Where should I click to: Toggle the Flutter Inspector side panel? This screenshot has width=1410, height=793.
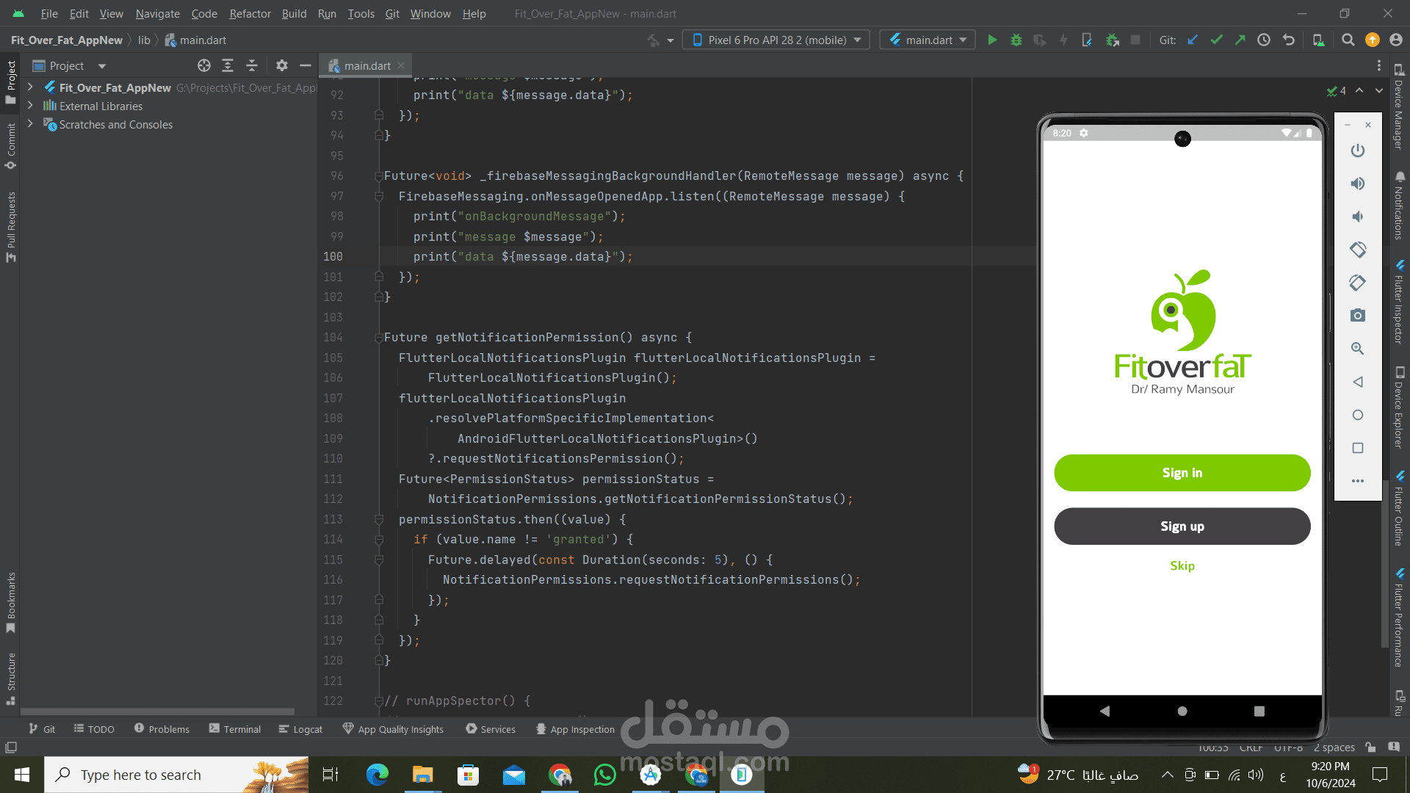[1400, 301]
